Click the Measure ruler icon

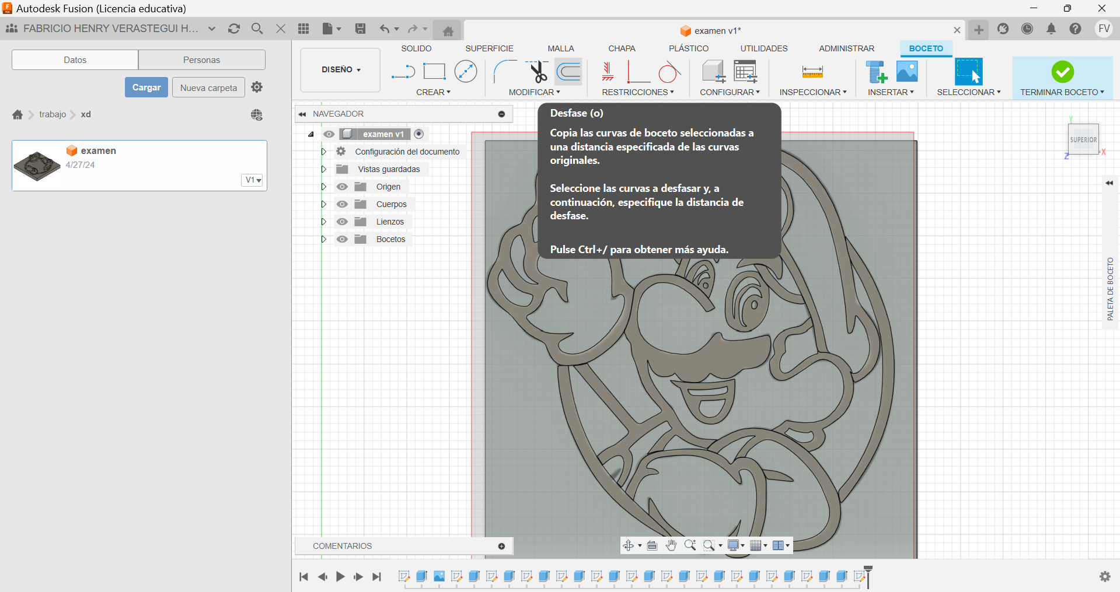[x=812, y=72]
